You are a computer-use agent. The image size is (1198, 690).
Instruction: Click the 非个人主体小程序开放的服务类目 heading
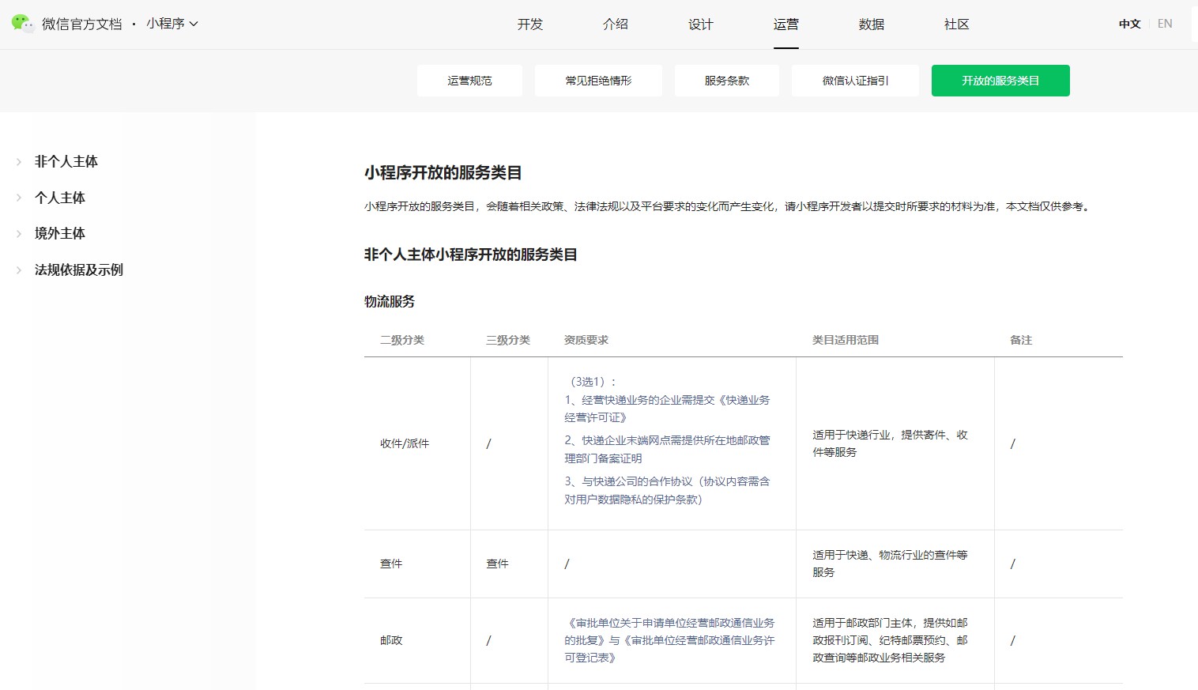click(471, 255)
